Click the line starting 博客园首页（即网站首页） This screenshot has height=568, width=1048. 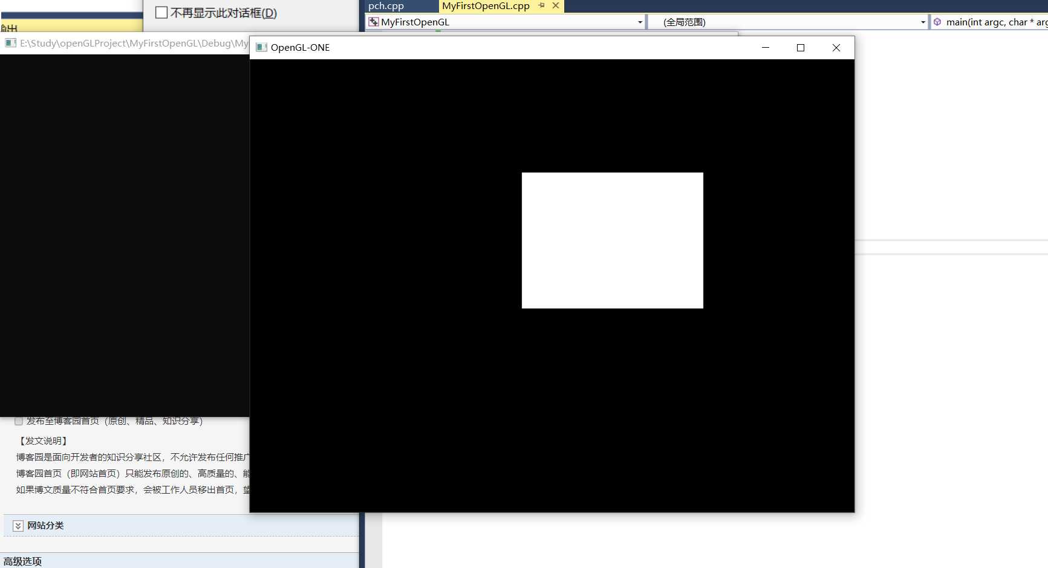132,474
